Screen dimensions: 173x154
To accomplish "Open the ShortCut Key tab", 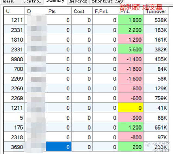I will pos(107,2).
